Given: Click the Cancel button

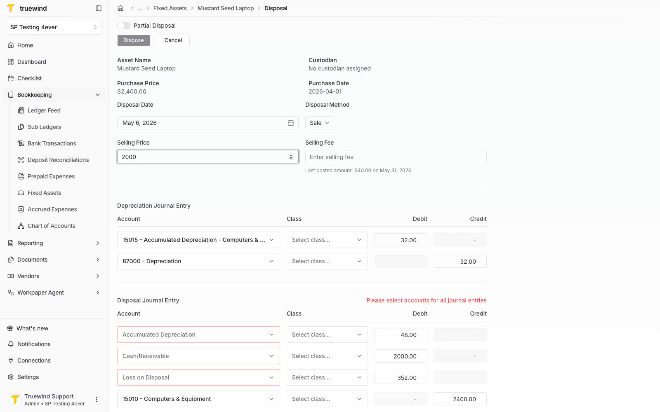Looking at the screenshot, I should click(x=173, y=40).
